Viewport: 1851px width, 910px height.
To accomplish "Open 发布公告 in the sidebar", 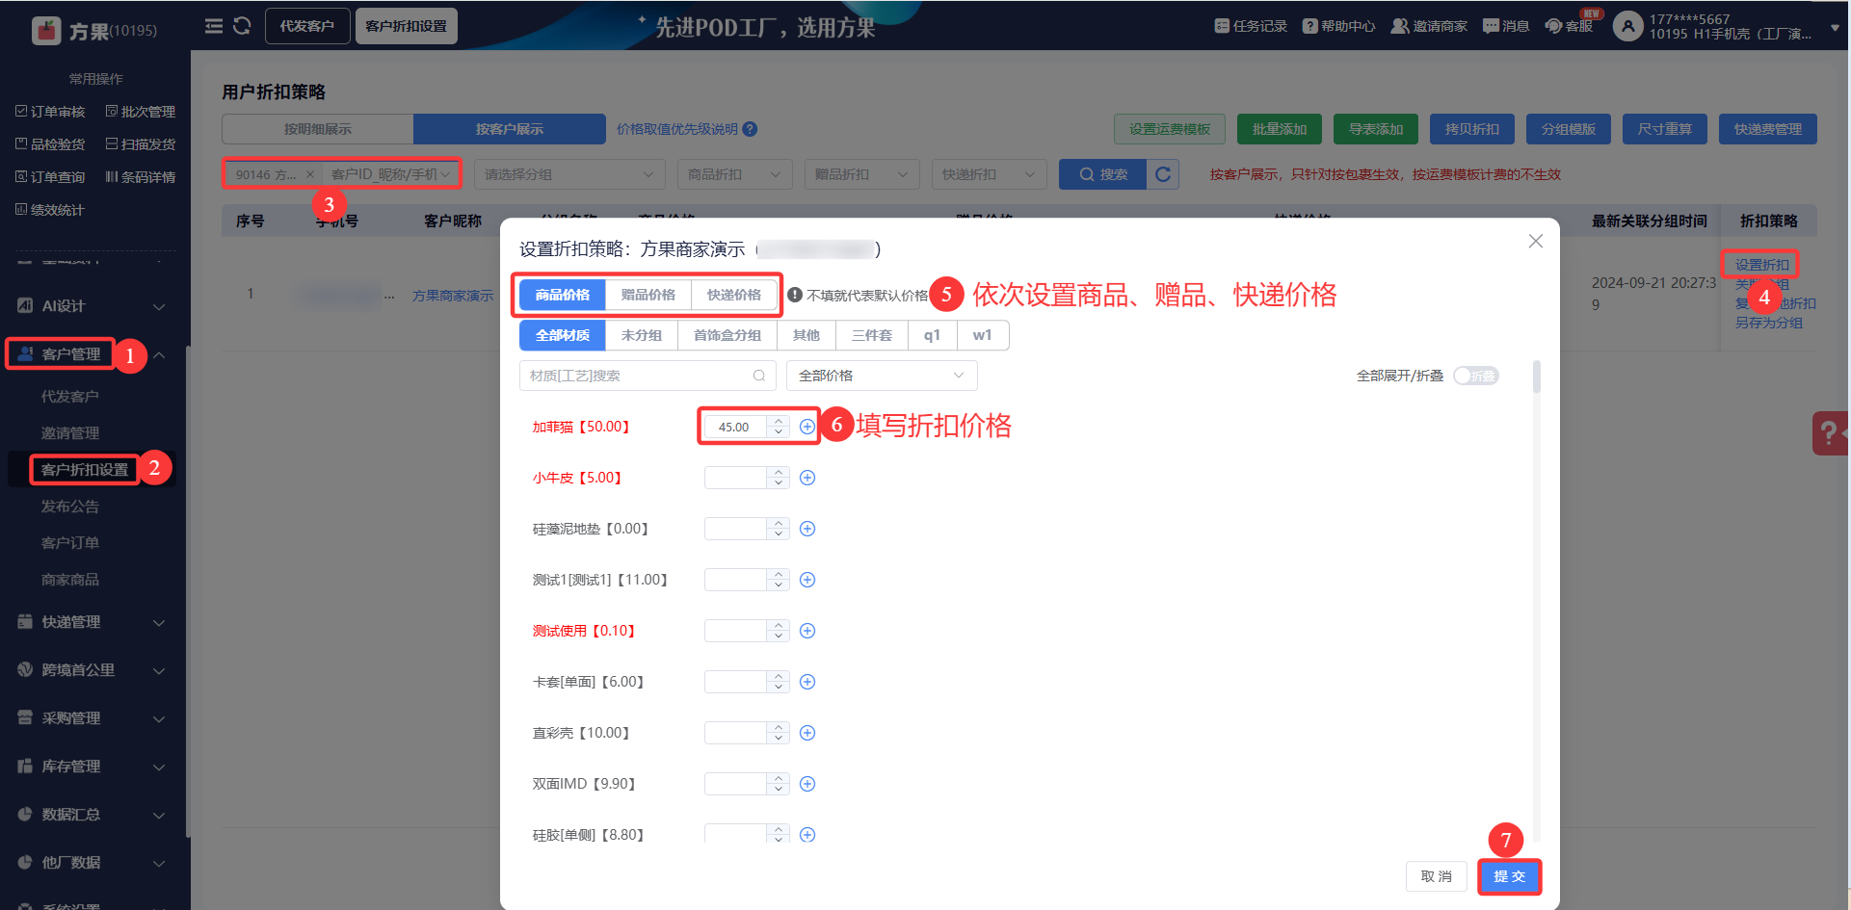I will (x=70, y=507).
